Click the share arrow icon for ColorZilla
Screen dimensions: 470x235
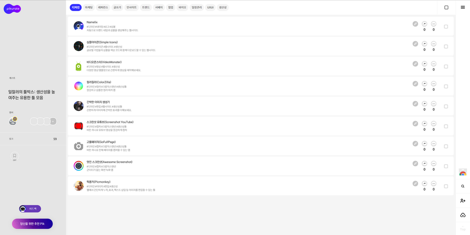pyautogui.click(x=424, y=84)
